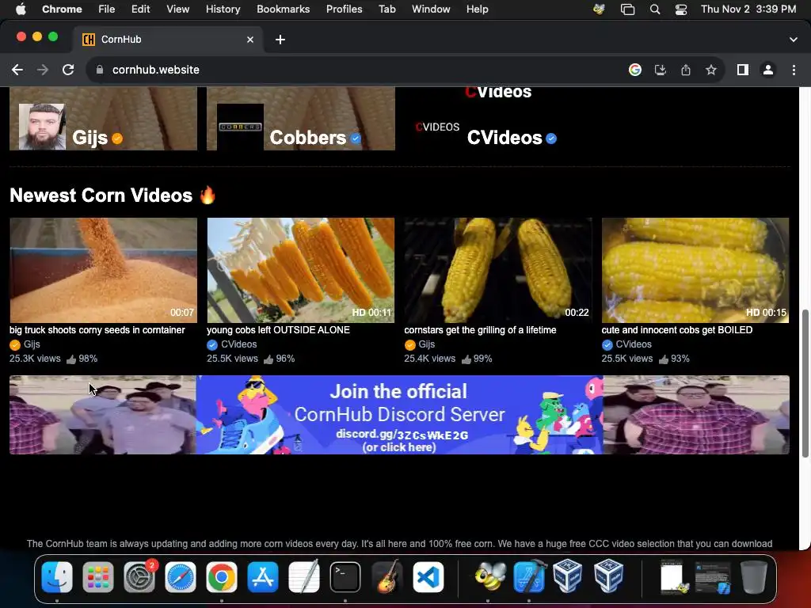Close the CornHub tab
The width and height of the screenshot is (811, 608).
click(250, 40)
